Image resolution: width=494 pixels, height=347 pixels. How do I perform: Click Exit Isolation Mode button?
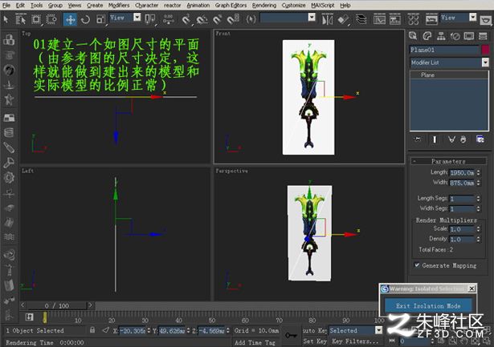pyautogui.click(x=428, y=306)
